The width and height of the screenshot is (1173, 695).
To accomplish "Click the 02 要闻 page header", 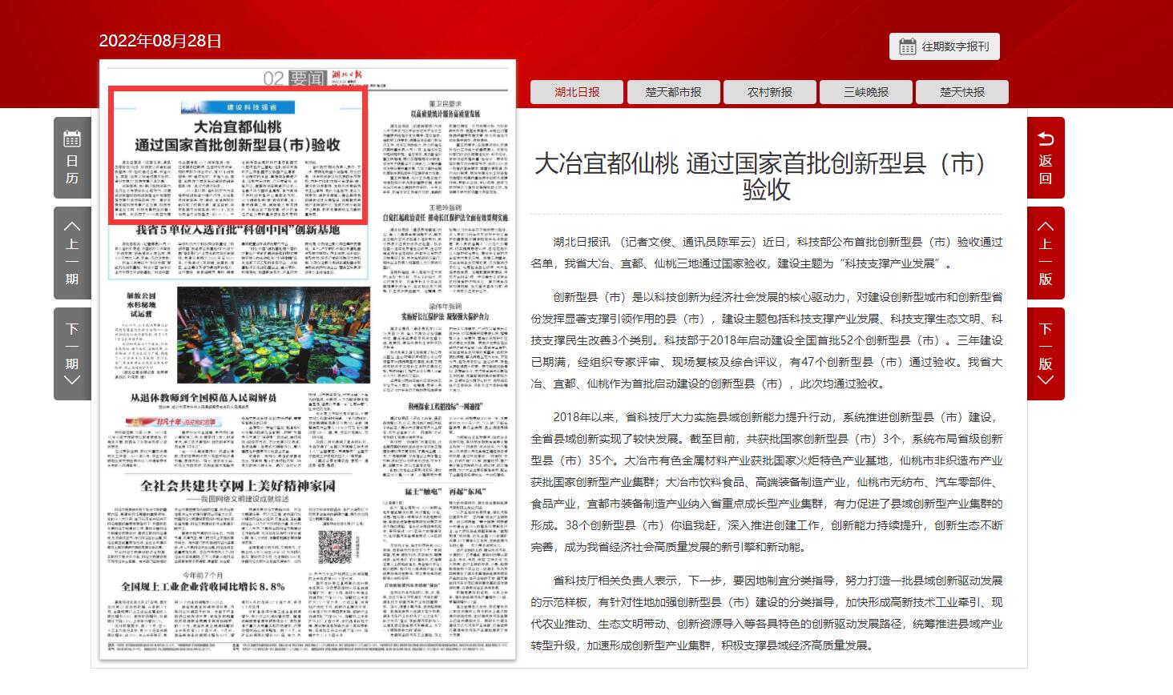I will 295,78.
